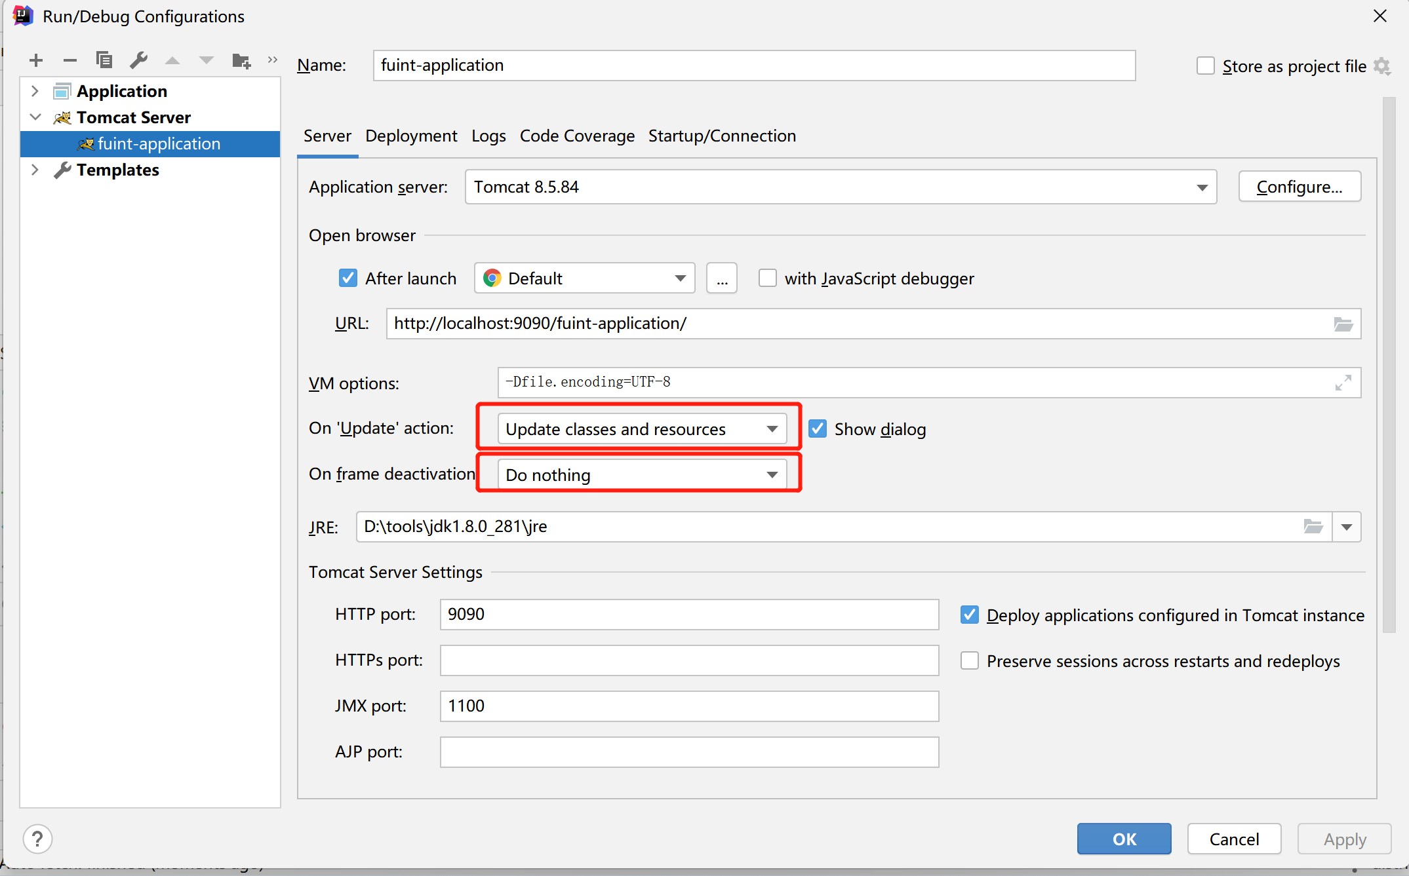The width and height of the screenshot is (1409, 876).
Task: Click the browser ellipsis button
Action: coord(722,278)
